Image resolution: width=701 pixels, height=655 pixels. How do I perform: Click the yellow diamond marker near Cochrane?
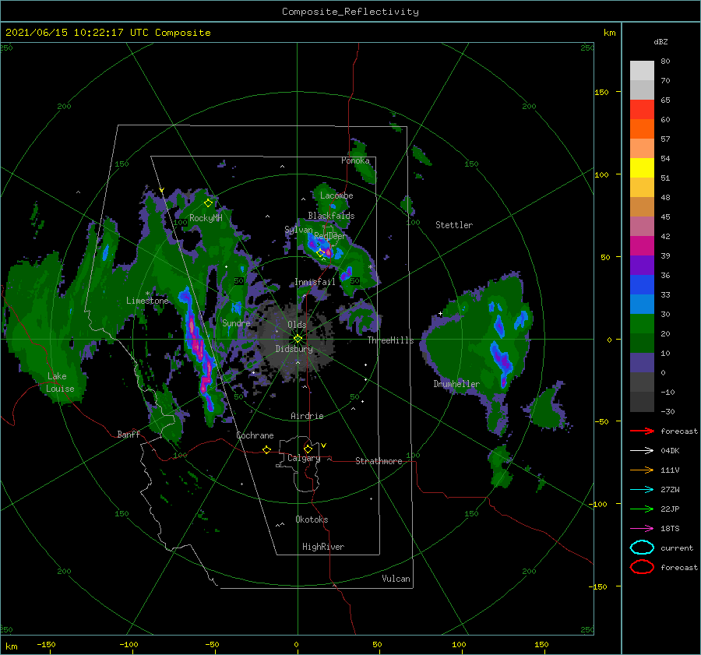click(267, 449)
